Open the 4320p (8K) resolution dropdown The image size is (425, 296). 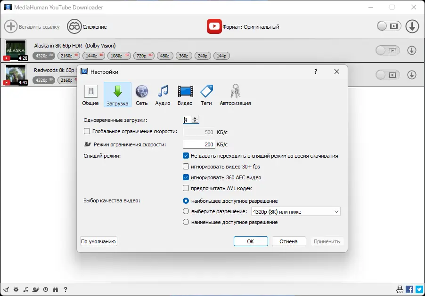point(296,211)
